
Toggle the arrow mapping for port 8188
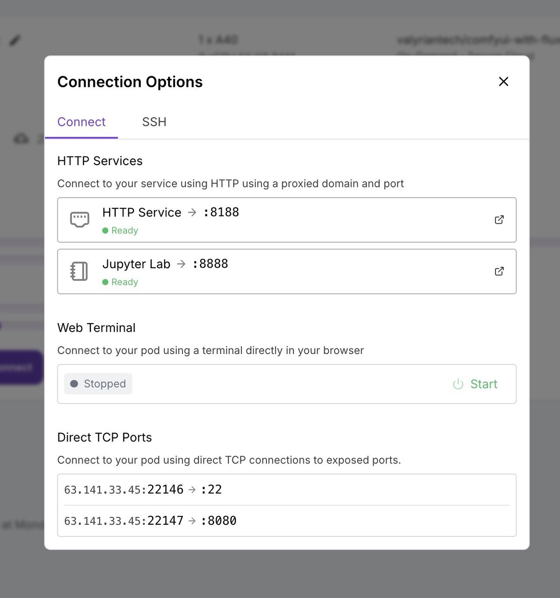(x=192, y=212)
